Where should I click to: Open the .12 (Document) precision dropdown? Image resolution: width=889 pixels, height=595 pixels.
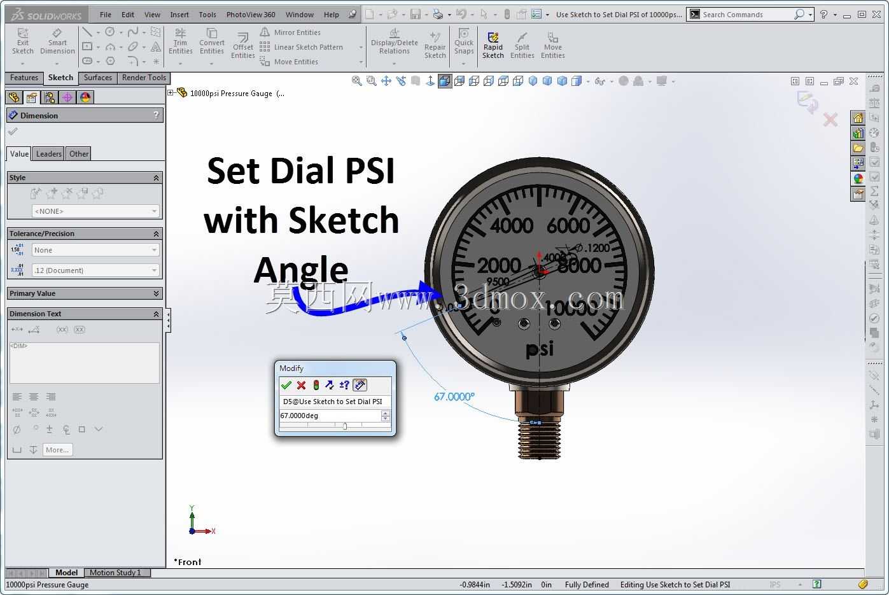[95, 270]
